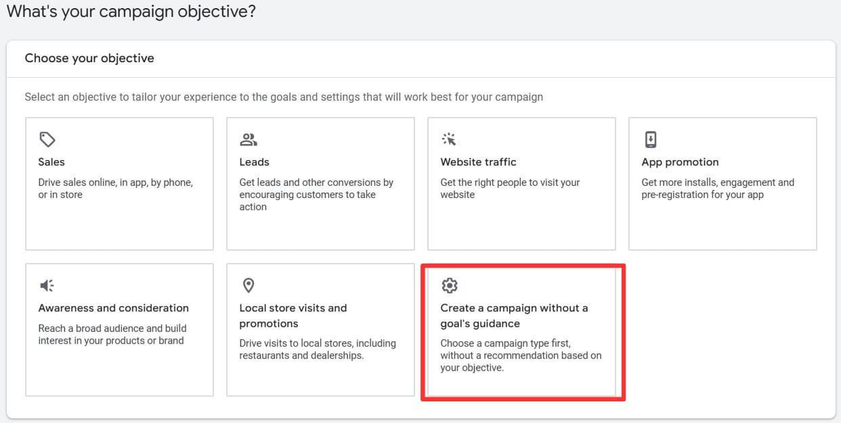Click the 'Choose your objective' heading
Image resolution: width=841 pixels, height=423 pixels.
(x=89, y=58)
